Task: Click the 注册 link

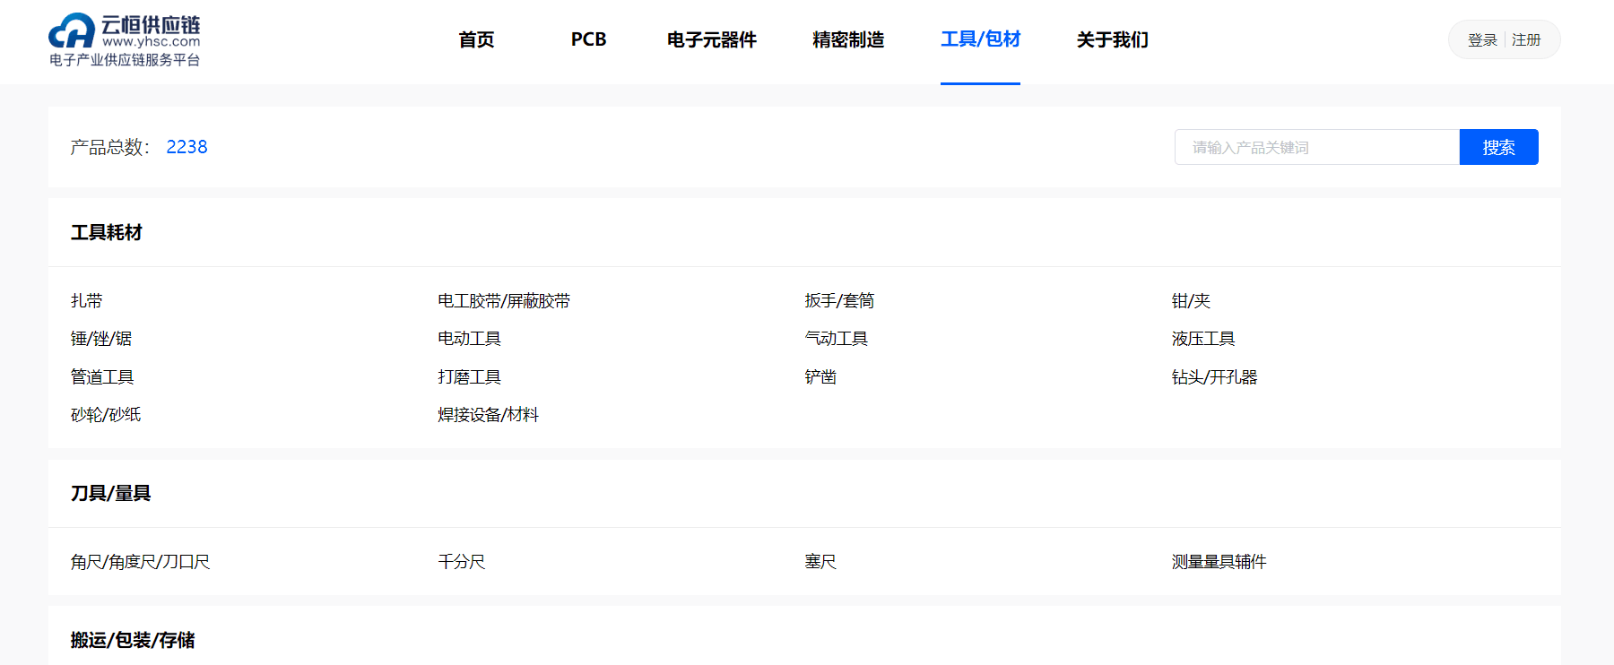Action: (1526, 40)
